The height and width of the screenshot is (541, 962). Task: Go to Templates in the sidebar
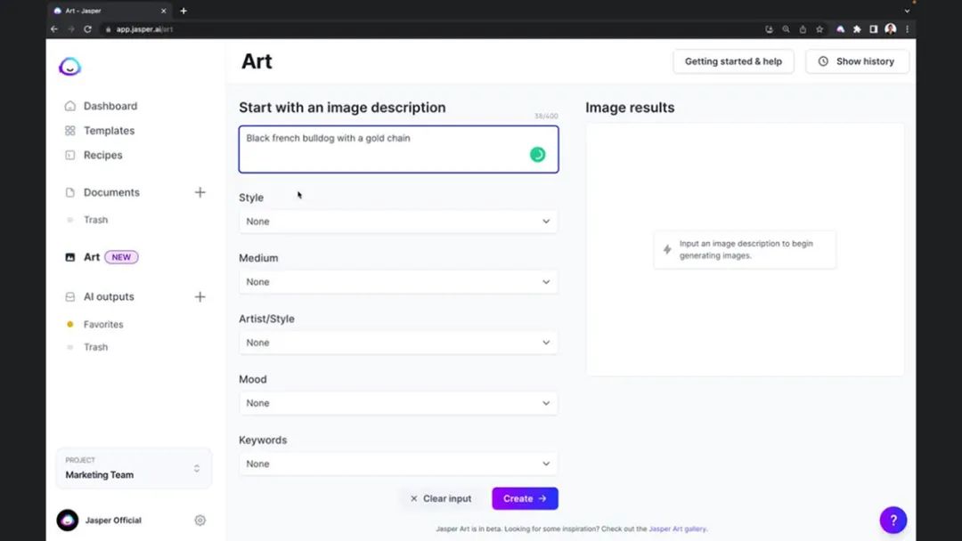(109, 131)
